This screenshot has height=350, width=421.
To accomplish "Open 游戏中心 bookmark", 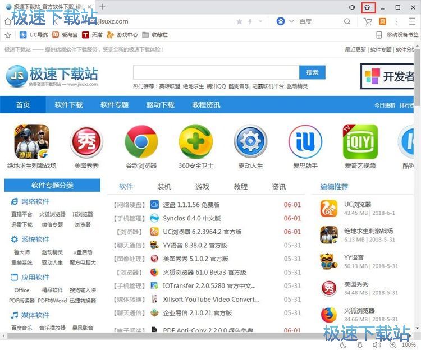I will 122,35.
